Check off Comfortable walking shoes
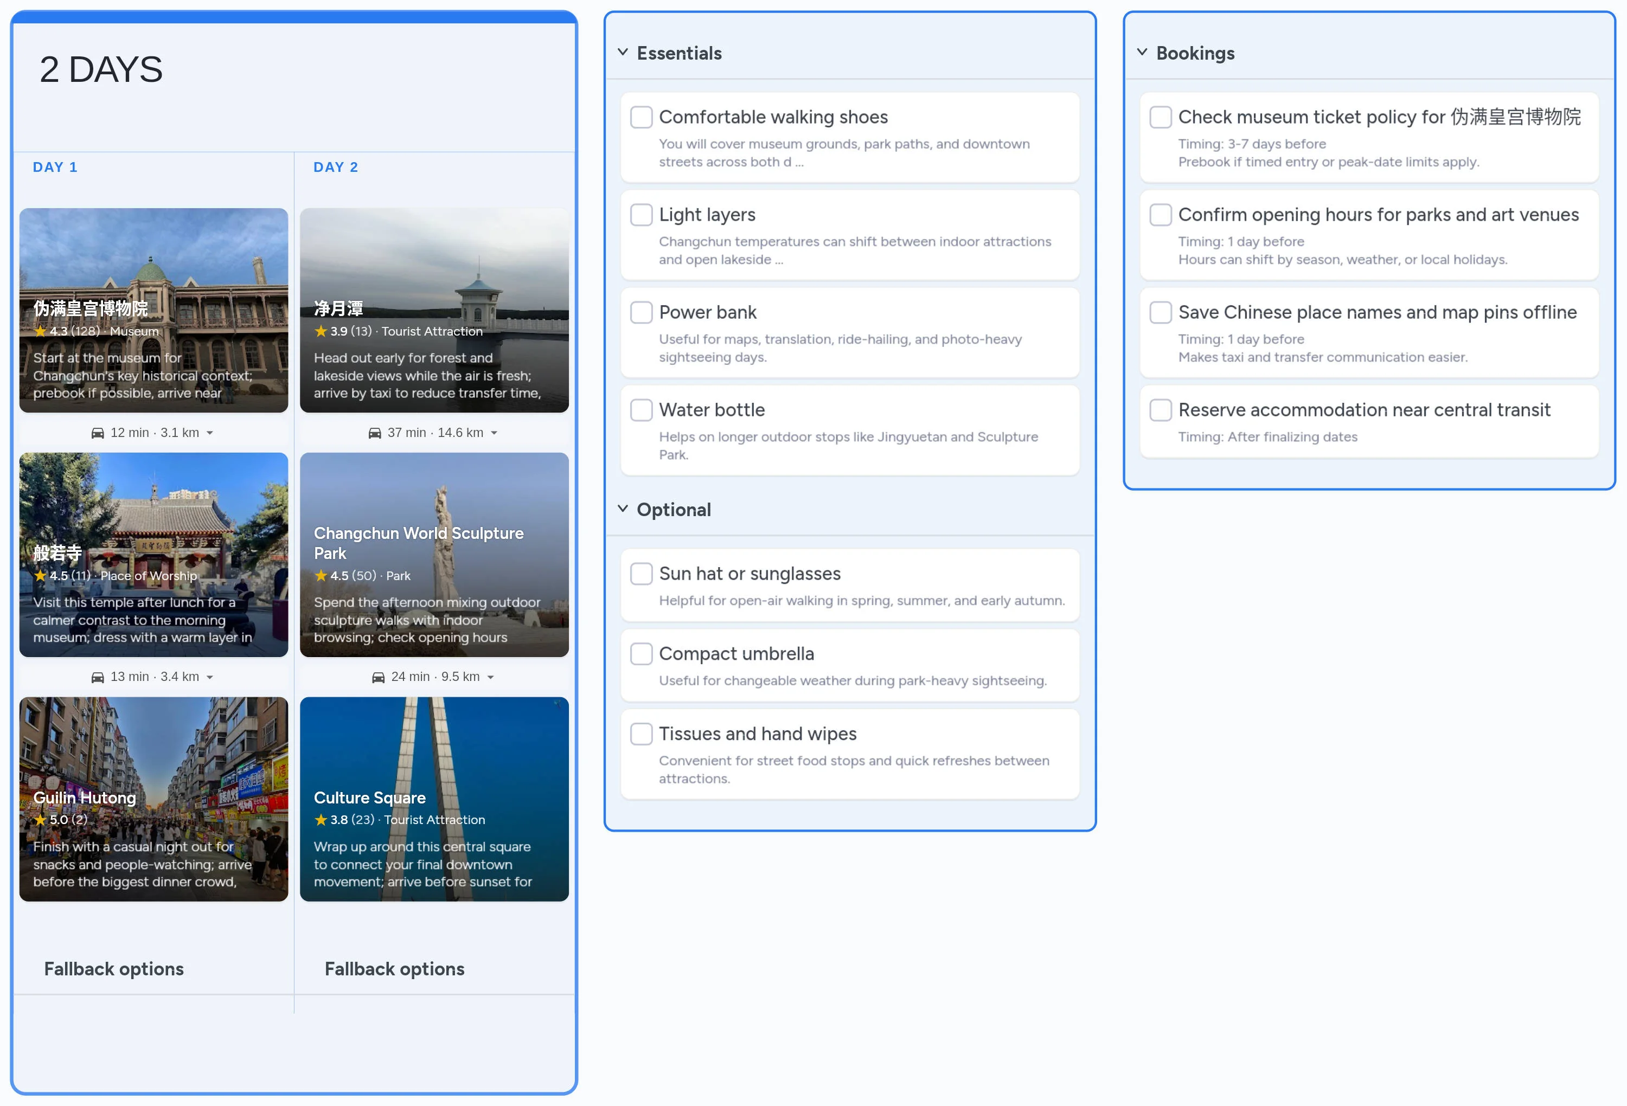This screenshot has height=1106, width=1627. (641, 117)
